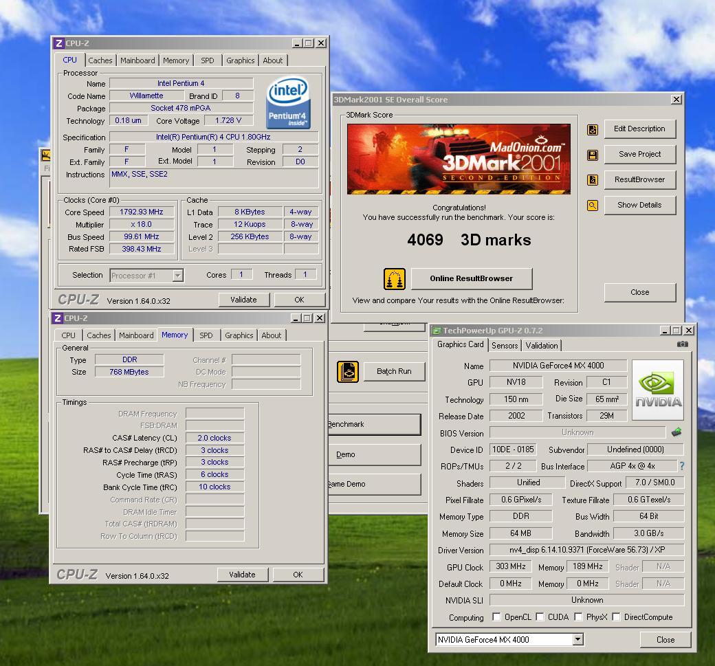
Task: Open About tab in top CPU-Z window
Action: click(273, 60)
